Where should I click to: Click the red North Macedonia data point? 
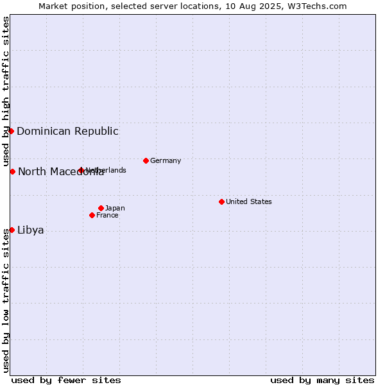click(13, 171)
